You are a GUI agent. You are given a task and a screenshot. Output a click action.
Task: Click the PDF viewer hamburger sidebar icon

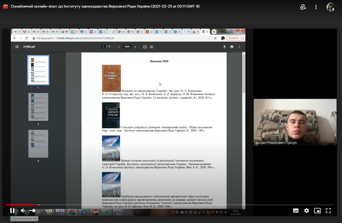pos(17,47)
